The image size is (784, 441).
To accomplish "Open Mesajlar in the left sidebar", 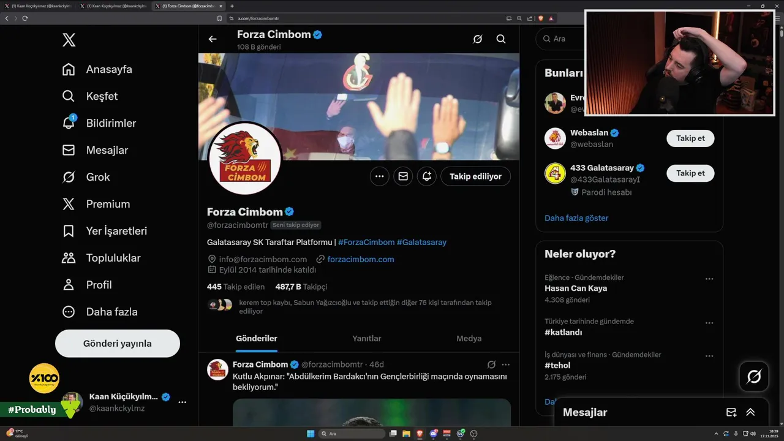I will [95, 150].
